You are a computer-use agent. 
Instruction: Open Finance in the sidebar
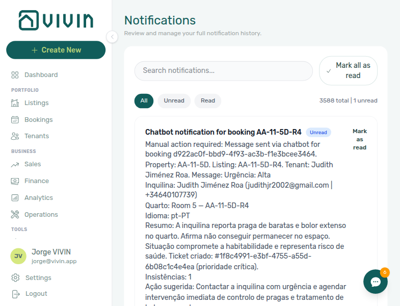(x=37, y=181)
